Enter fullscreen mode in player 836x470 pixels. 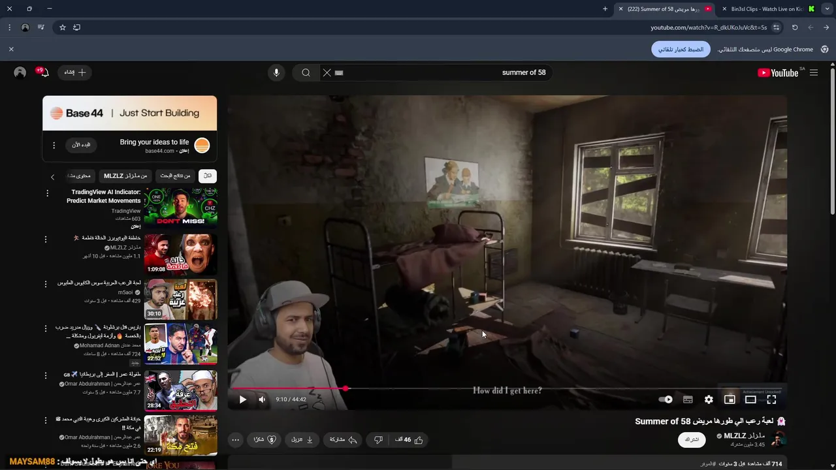[x=771, y=399]
